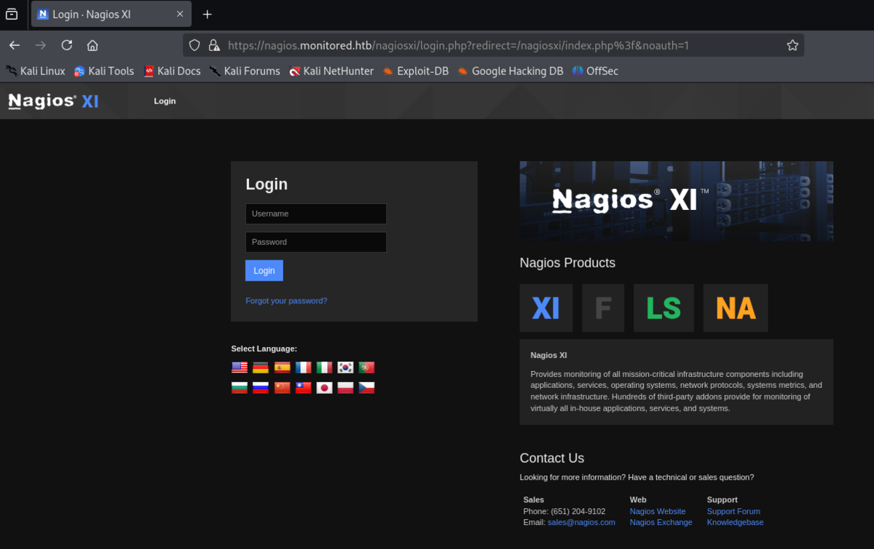
Task: Pick the Spanish flag language
Action: (x=282, y=367)
